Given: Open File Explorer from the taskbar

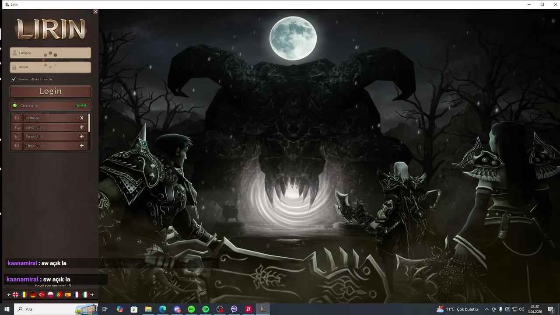Looking at the screenshot, I should pos(148,309).
